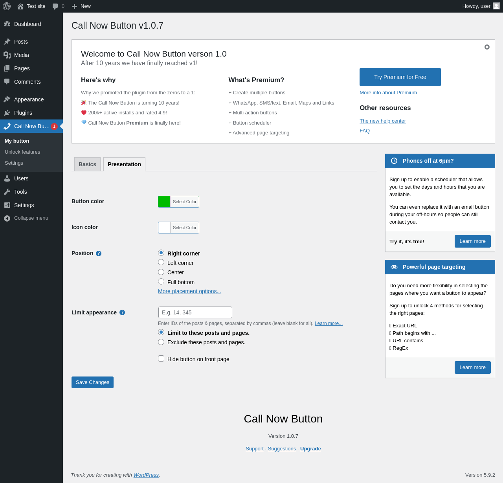Click the Plugins plug icon
The width and height of the screenshot is (503, 483).
click(x=7, y=113)
